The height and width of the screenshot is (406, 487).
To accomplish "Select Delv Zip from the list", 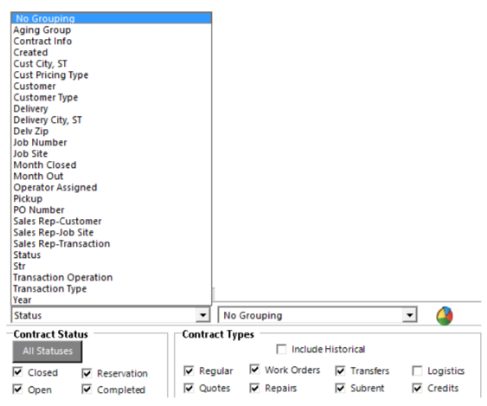I will click(112, 132).
